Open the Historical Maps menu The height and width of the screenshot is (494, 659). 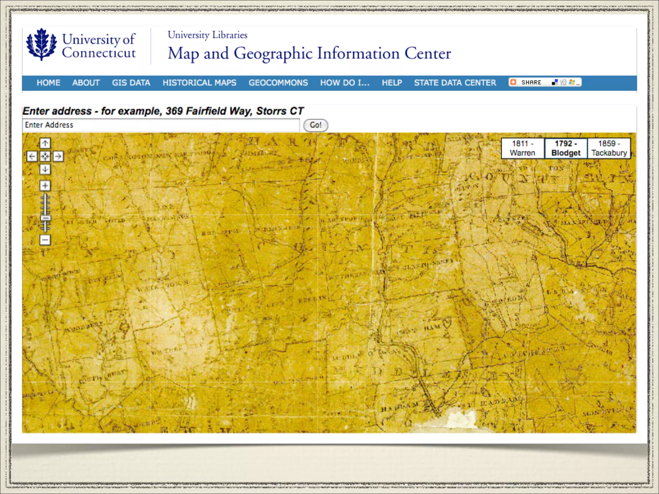coord(199,83)
